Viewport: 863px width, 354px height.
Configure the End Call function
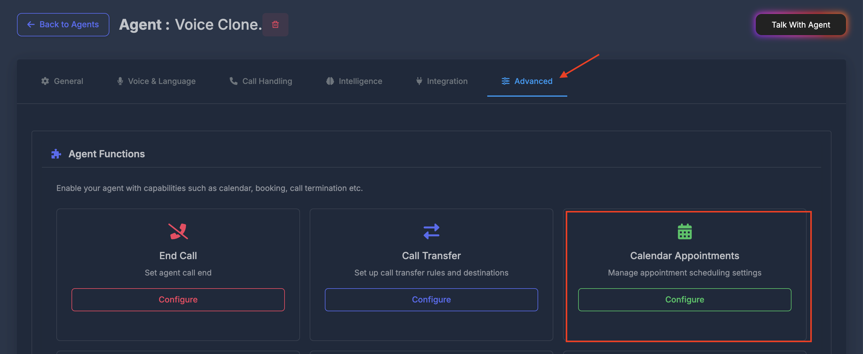178,299
